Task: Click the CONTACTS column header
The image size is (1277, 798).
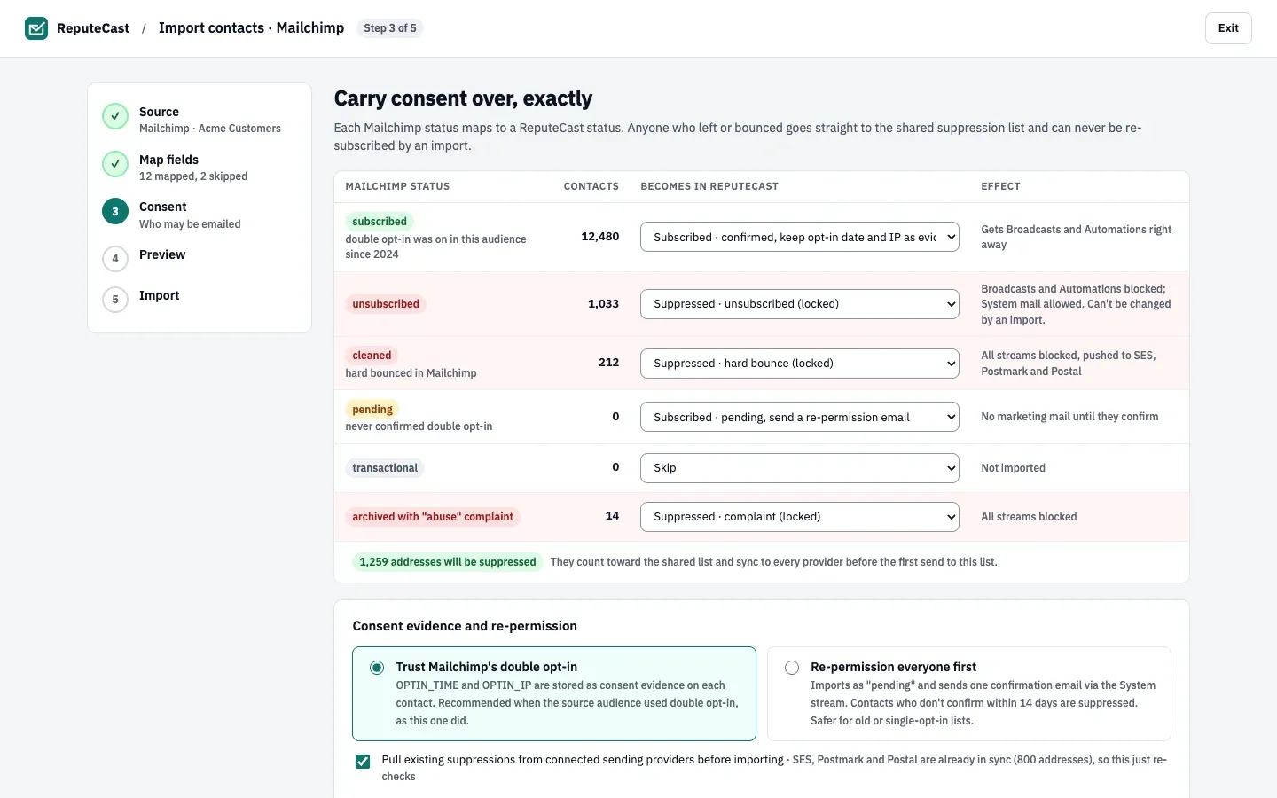Action: point(591,187)
